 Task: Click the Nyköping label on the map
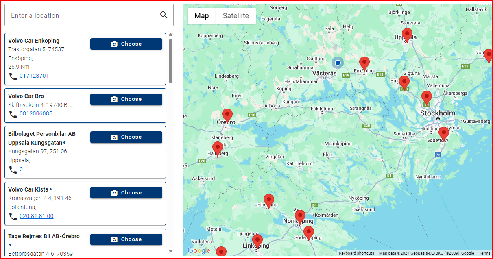point(359,198)
